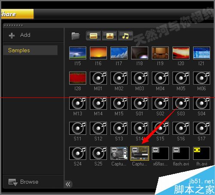Image resolution: width=215 pixels, height=195 pixels.
Task: Pick the red I28 image thumbnail
Action: (x=78, y=78)
